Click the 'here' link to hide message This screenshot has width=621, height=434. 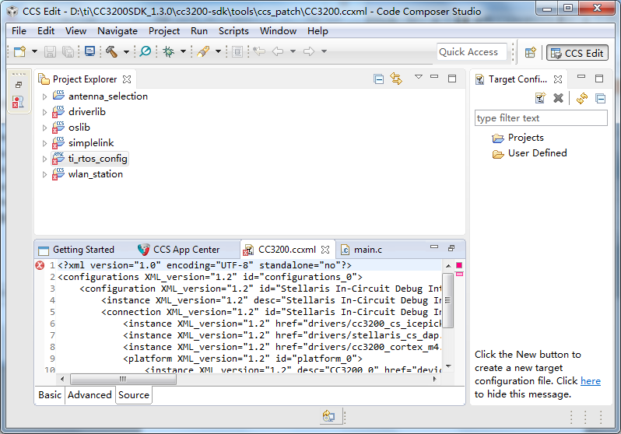pos(591,381)
